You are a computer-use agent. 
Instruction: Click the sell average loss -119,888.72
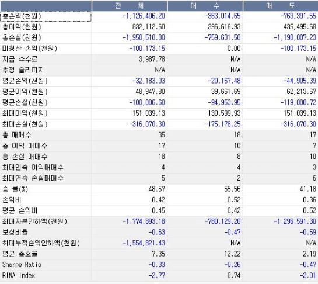pyautogui.click(x=298, y=102)
